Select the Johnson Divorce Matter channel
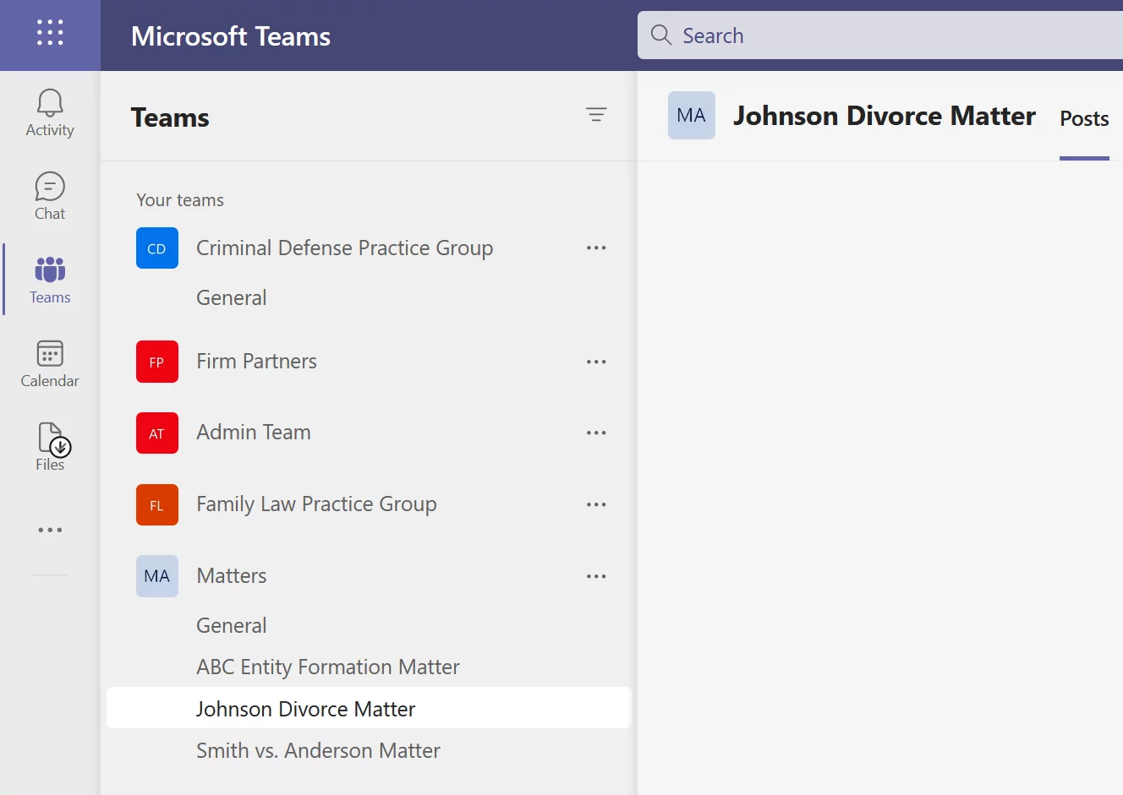This screenshot has width=1123, height=795. (x=306, y=708)
